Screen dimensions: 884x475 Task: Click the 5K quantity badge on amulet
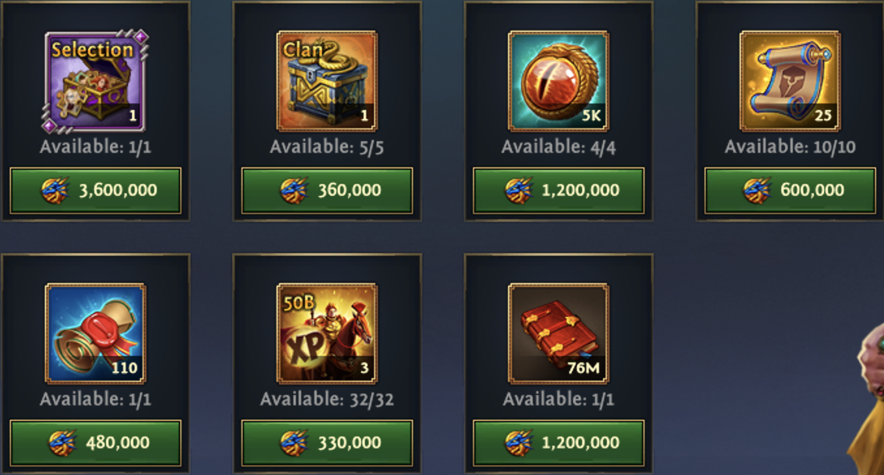click(x=591, y=117)
